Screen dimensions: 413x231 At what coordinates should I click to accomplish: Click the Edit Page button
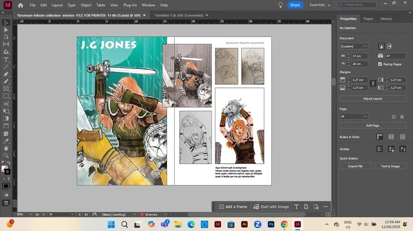tap(373, 126)
